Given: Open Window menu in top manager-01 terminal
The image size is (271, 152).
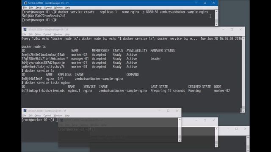Looking at the screenshot, I should coord(58,8).
